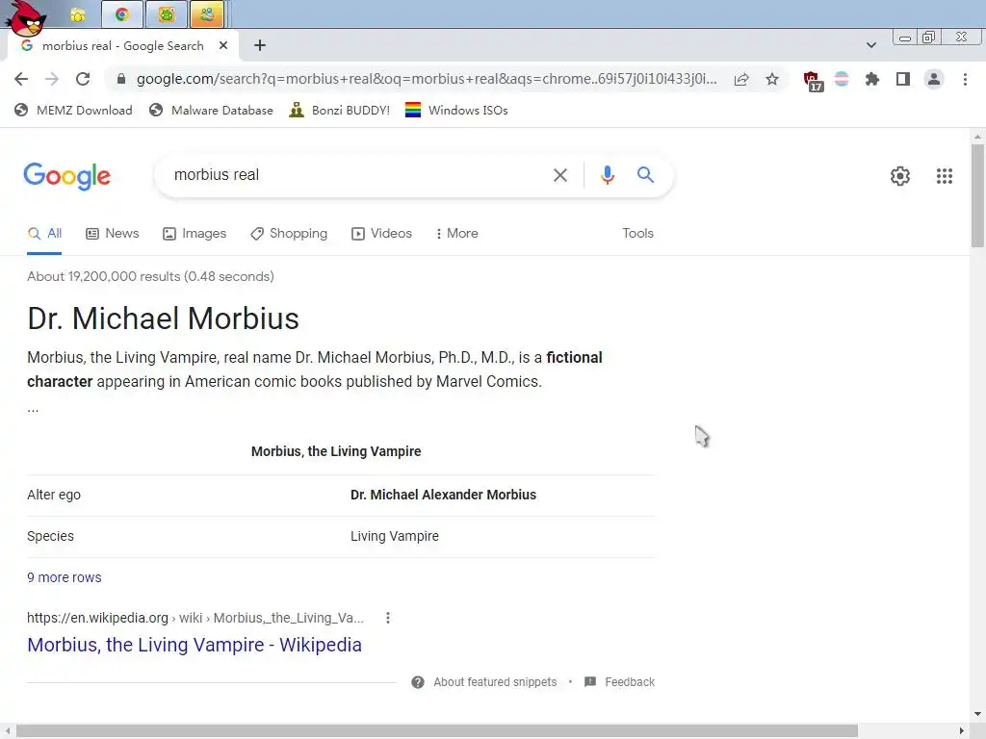The height and width of the screenshot is (739, 986).
Task: Open the green pig taskbar icon
Action: pyautogui.click(x=166, y=15)
